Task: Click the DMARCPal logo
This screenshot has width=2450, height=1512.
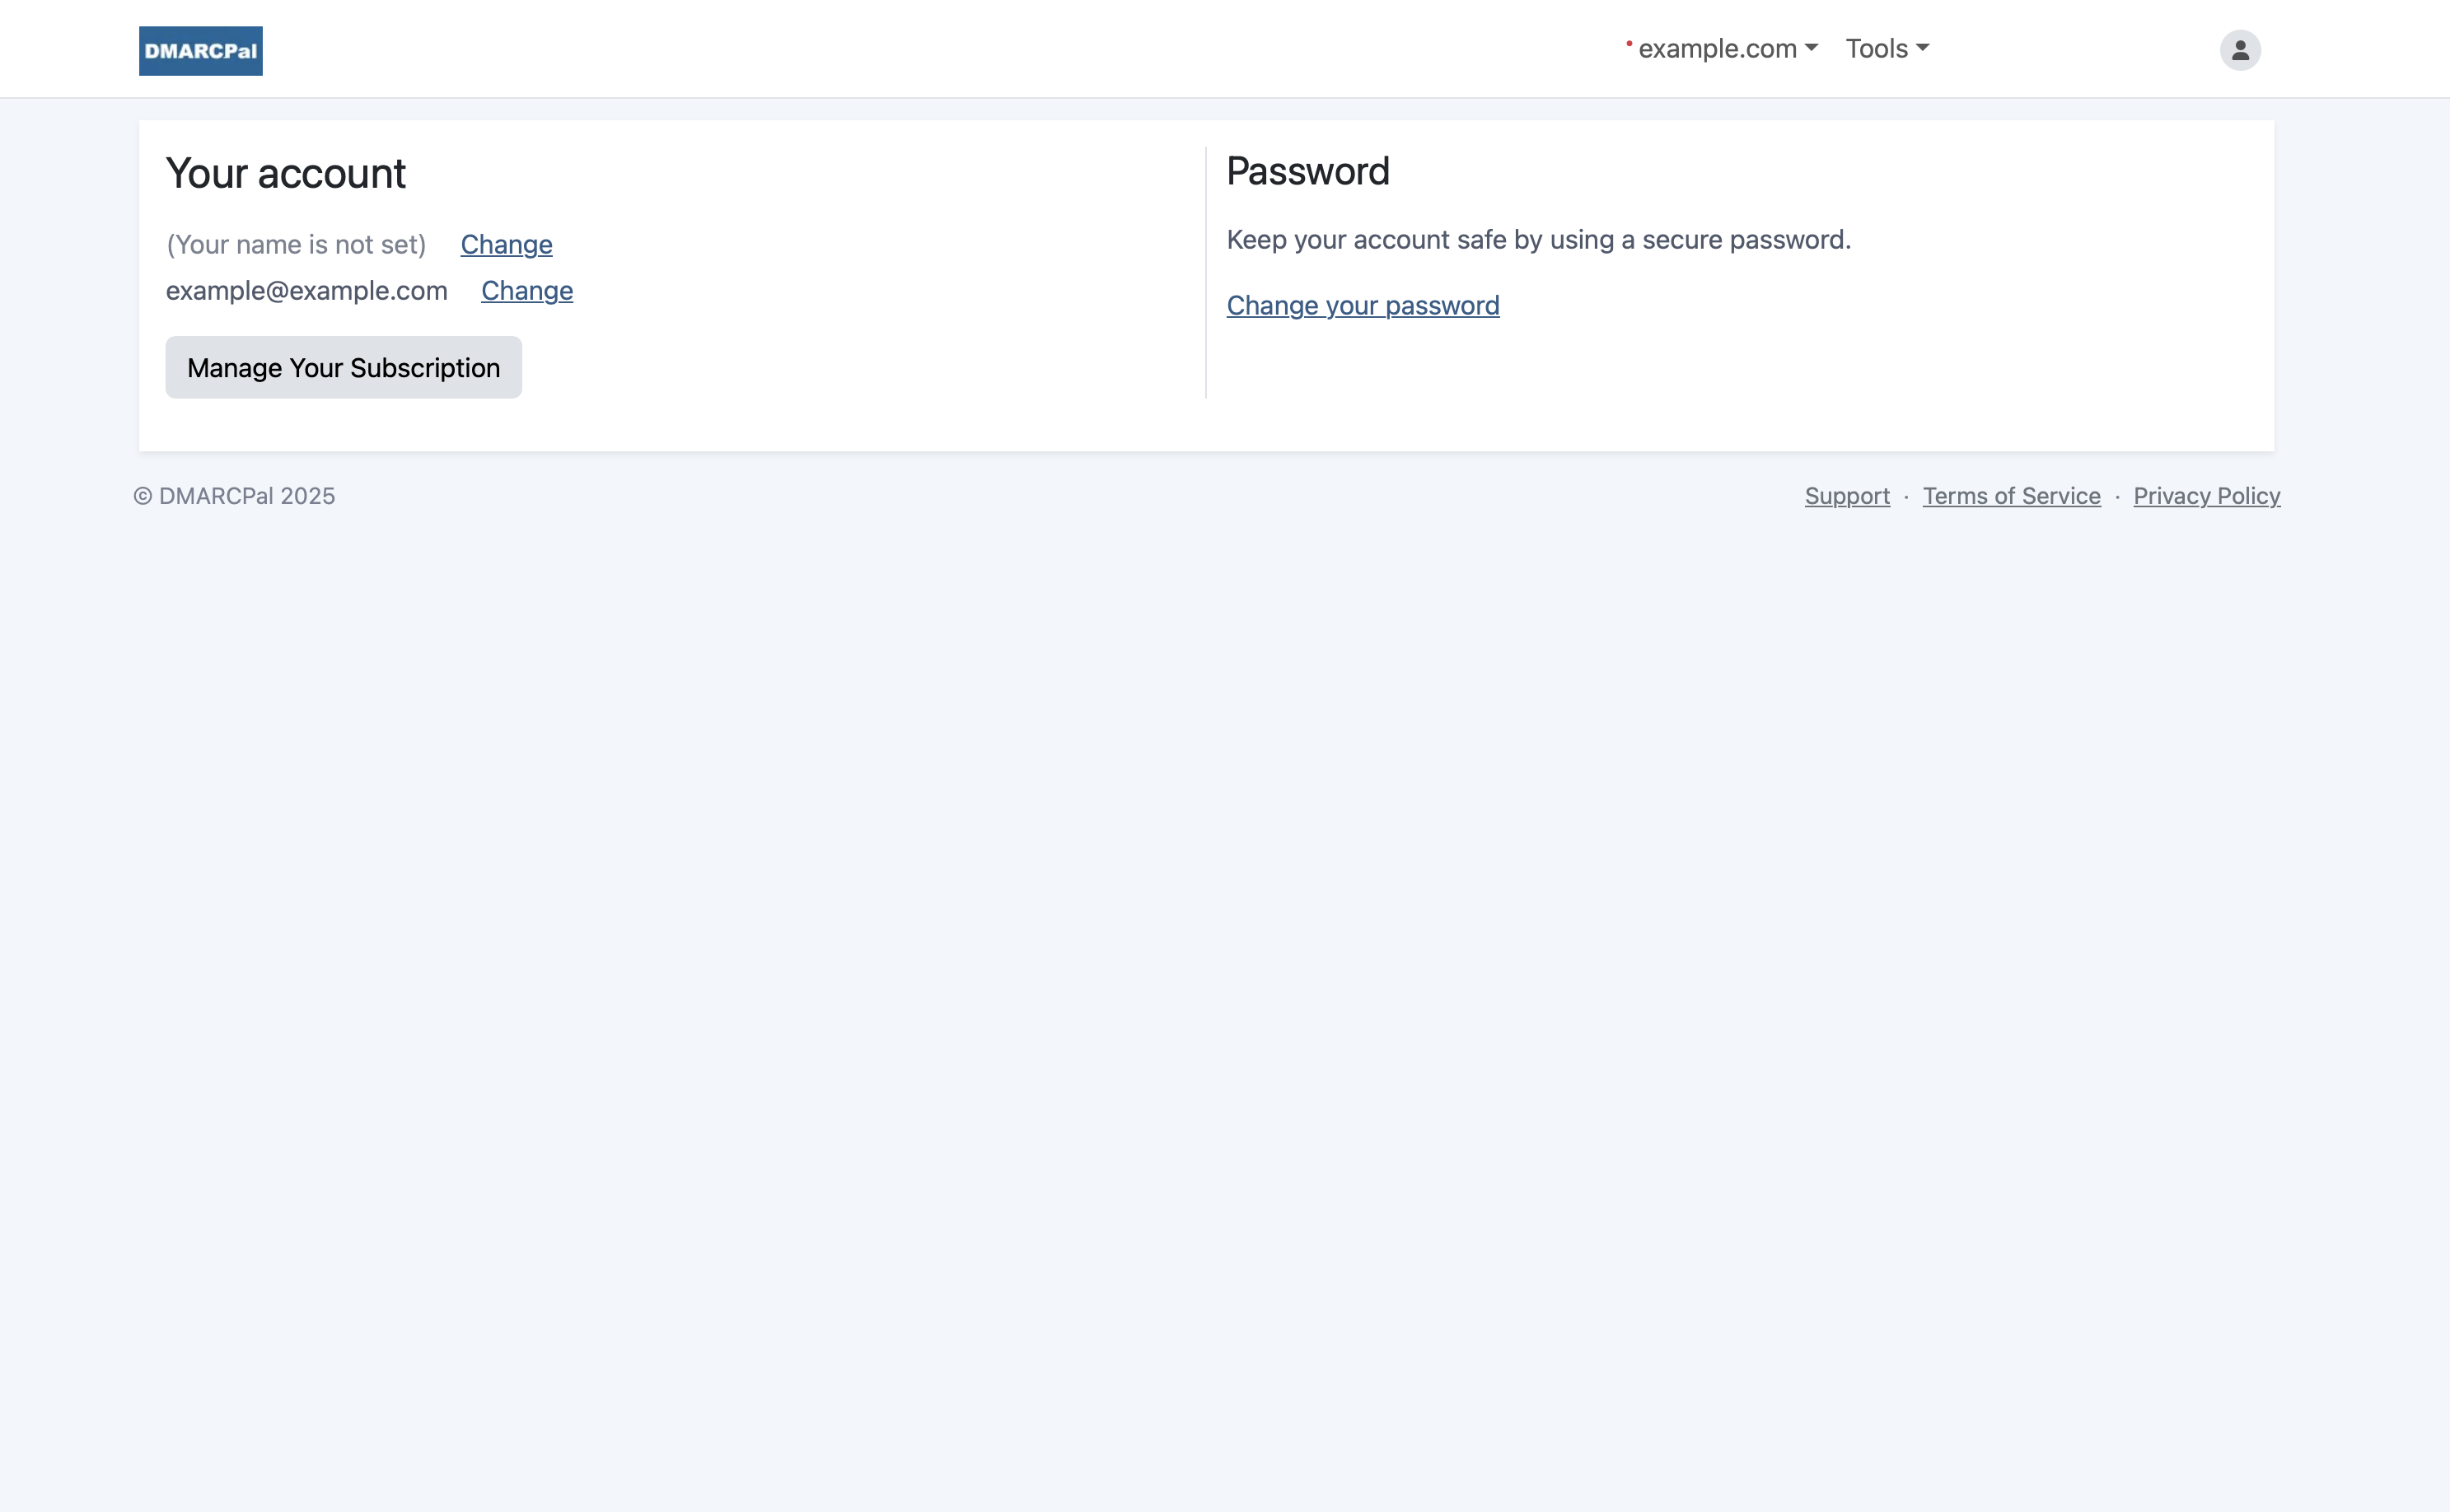Action: click(200, 51)
